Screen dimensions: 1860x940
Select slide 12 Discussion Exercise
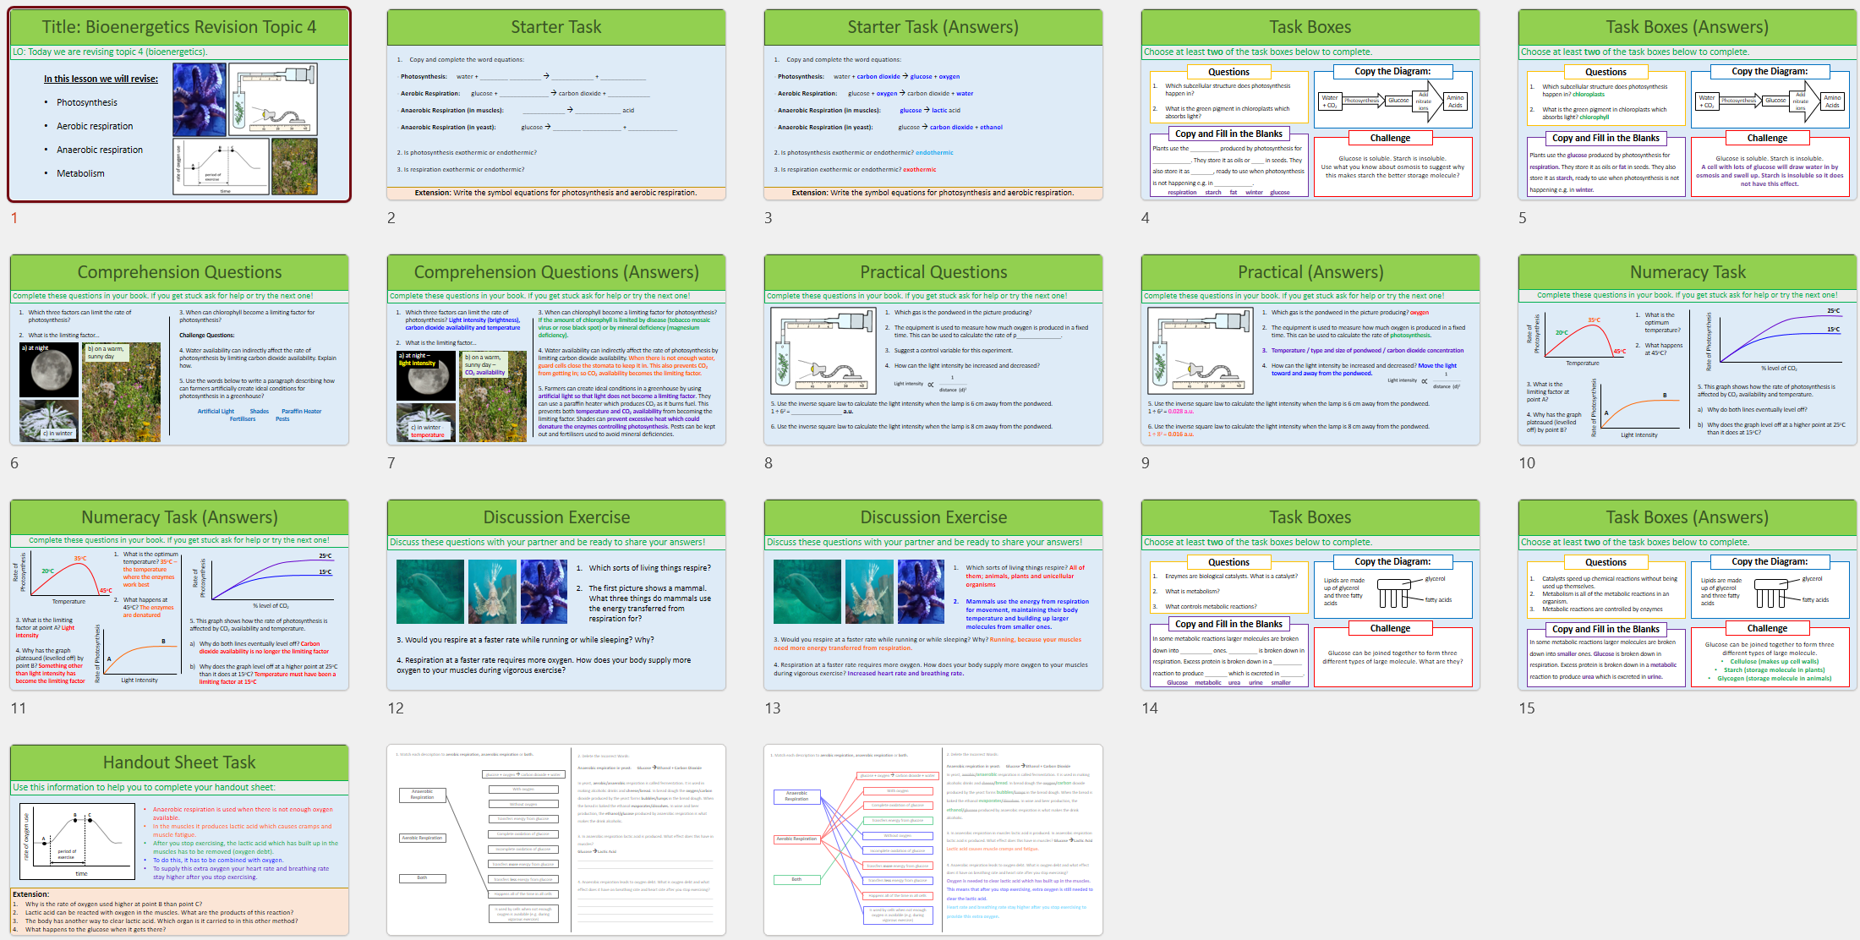click(x=556, y=595)
